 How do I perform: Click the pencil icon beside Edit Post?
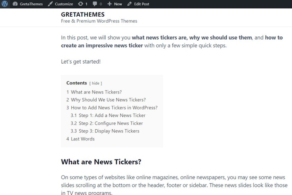pyautogui.click(x=129, y=4)
